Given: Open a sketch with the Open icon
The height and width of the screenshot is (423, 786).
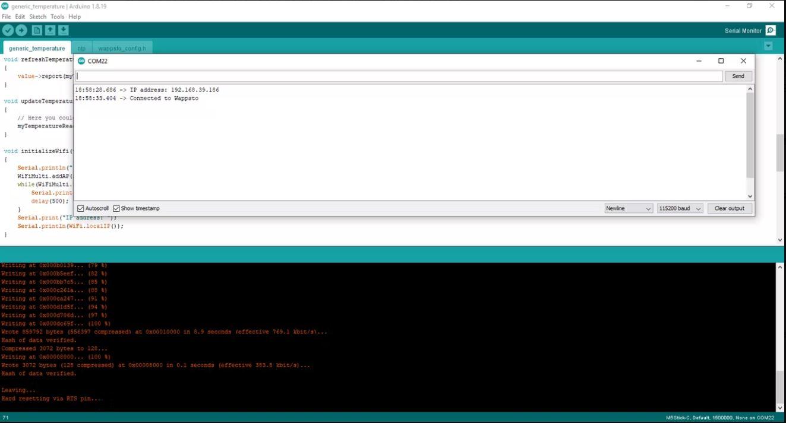Looking at the screenshot, I should (x=50, y=30).
